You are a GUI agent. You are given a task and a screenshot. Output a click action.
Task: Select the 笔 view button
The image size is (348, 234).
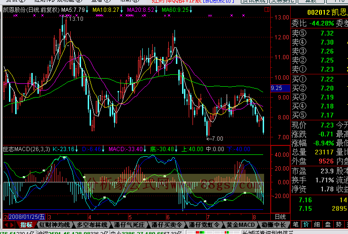point(296,225)
